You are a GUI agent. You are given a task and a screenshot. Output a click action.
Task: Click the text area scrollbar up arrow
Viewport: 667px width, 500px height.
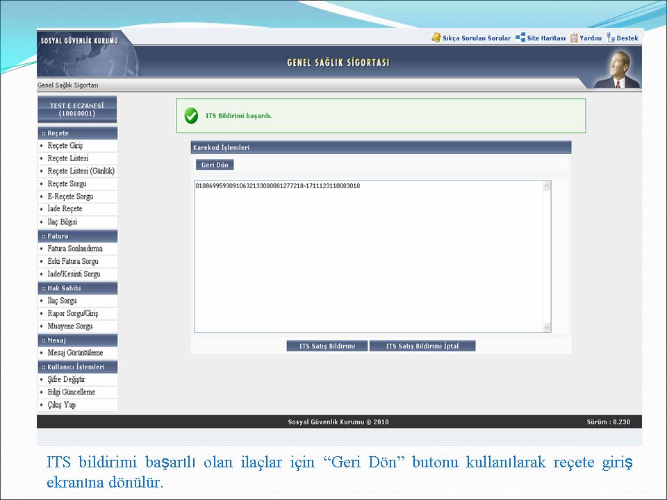coord(546,185)
